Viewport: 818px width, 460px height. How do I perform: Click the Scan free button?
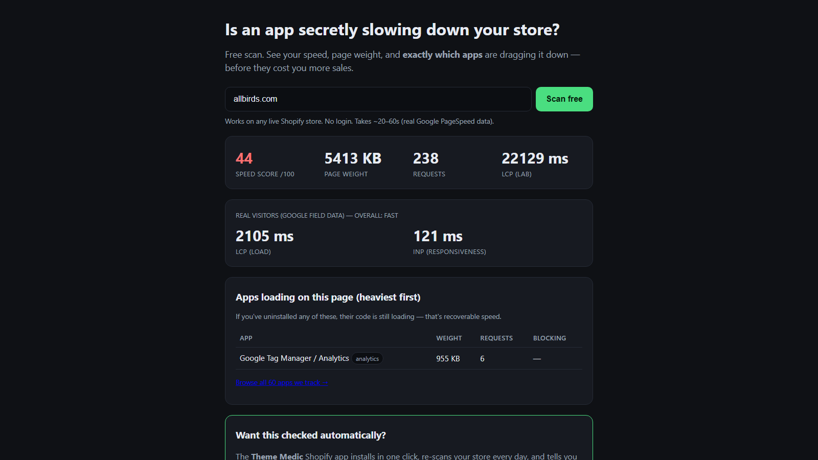tap(564, 99)
